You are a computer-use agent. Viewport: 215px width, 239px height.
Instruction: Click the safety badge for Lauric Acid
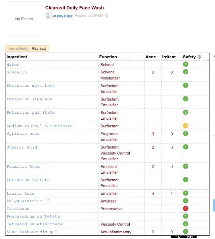[x=185, y=193]
